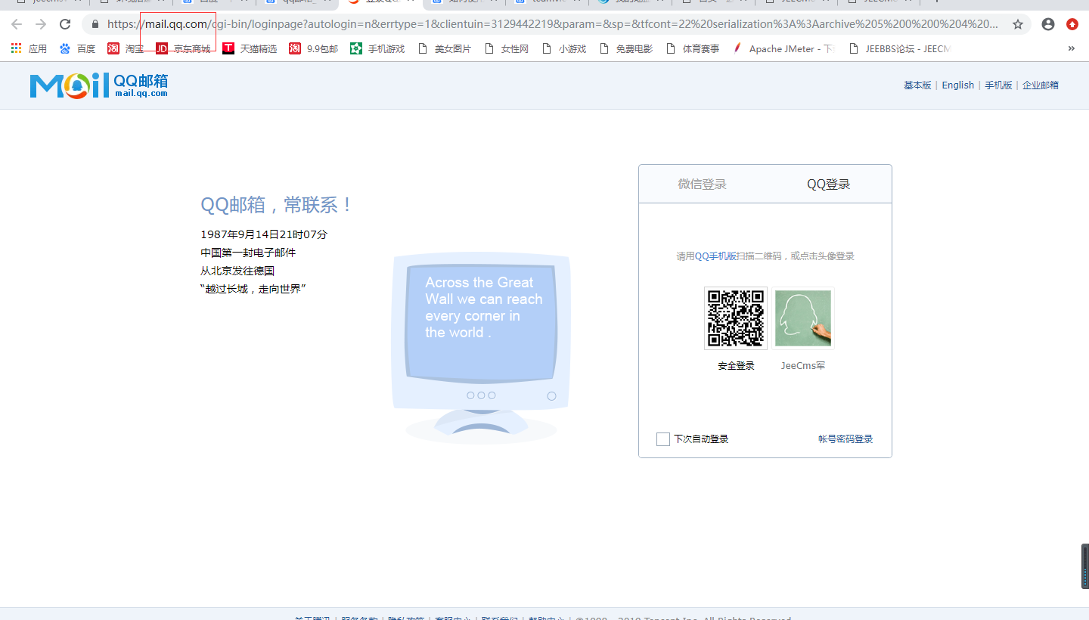Click the browser back arrow
Screen dimensions: 1089x620
pos(17,24)
